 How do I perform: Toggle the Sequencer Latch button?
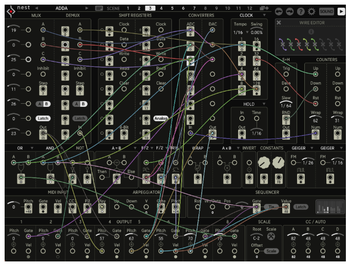[301, 206]
